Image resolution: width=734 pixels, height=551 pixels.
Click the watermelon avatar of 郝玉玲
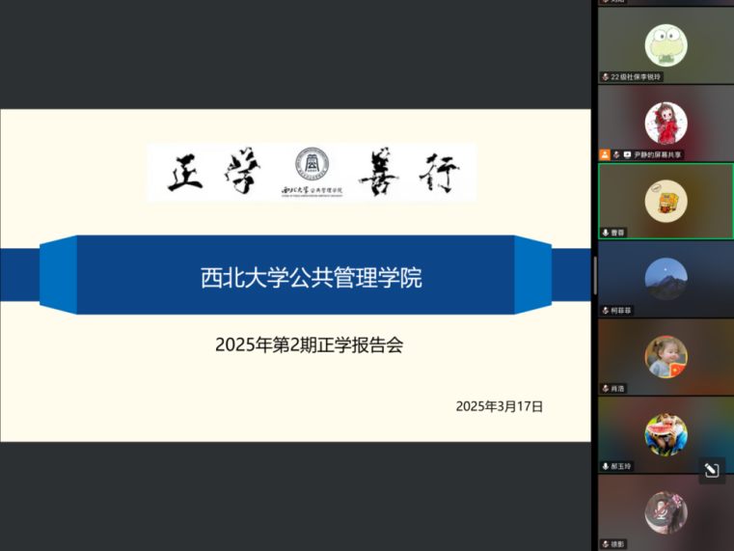pos(666,434)
